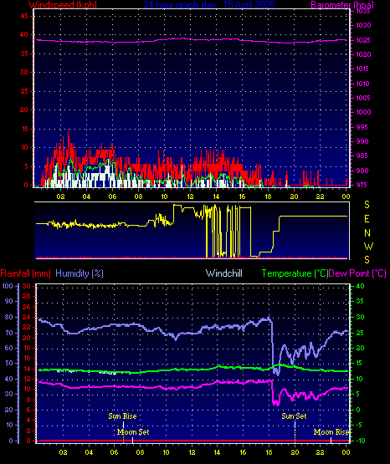Click the 24 rainfall scale value
The image size is (390, 464).
[27, 317]
